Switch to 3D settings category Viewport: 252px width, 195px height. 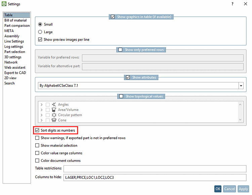pyautogui.click(x=13, y=57)
